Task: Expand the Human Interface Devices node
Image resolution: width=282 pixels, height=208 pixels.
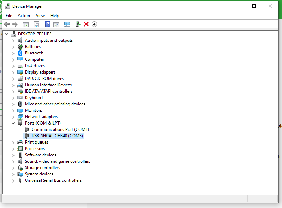Action: pos(13,85)
